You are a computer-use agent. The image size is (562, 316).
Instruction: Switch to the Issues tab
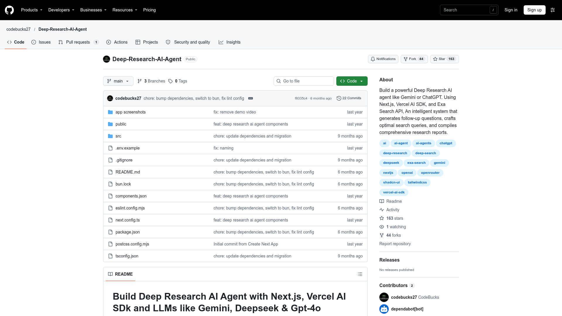coord(41,42)
